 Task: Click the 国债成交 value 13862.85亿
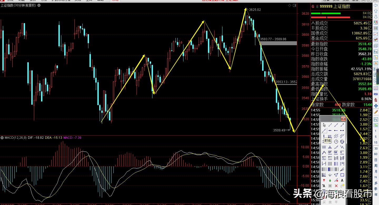[x=362, y=33]
